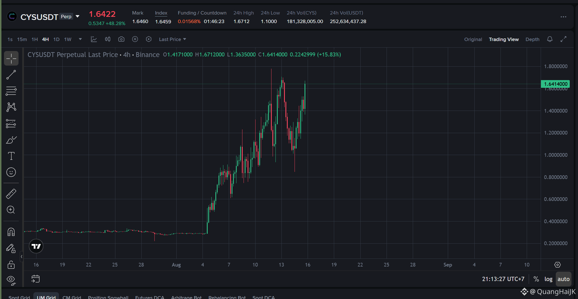Open the forecasting and measurement tools
The image size is (578, 299).
tap(11, 123)
